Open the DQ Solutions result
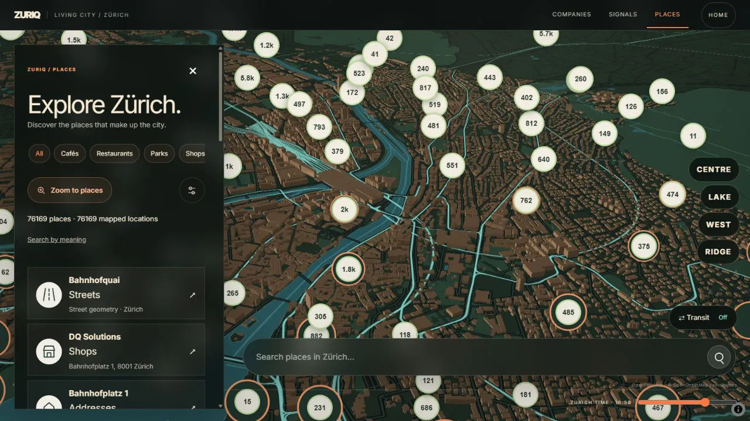 (116, 350)
